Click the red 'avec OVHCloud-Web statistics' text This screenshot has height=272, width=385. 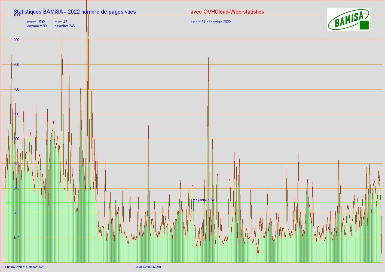227,12
